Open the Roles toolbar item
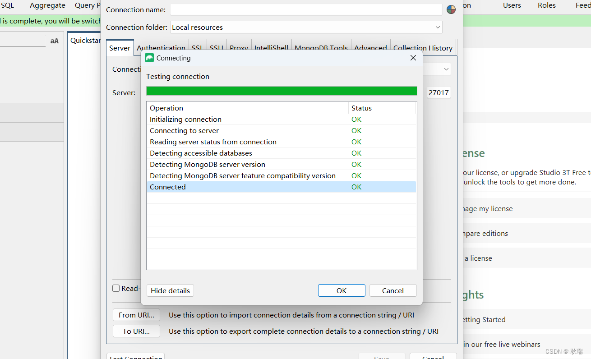The height and width of the screenshot is (359, 591). point(547,5)
